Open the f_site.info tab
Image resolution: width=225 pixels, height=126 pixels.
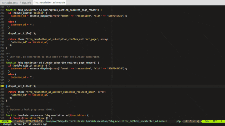pyautogui.click(x=25, y=2)
